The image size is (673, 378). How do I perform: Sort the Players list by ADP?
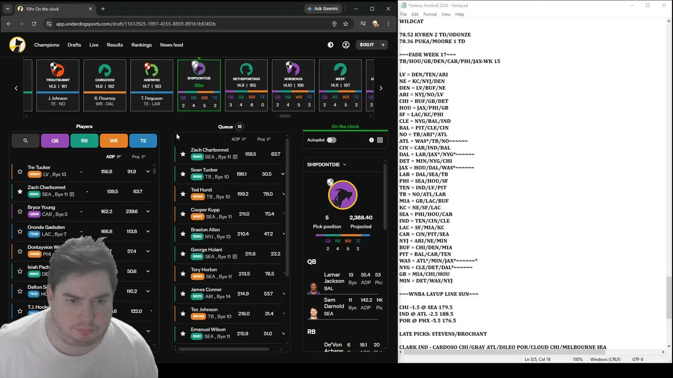[x=114, y=156]
